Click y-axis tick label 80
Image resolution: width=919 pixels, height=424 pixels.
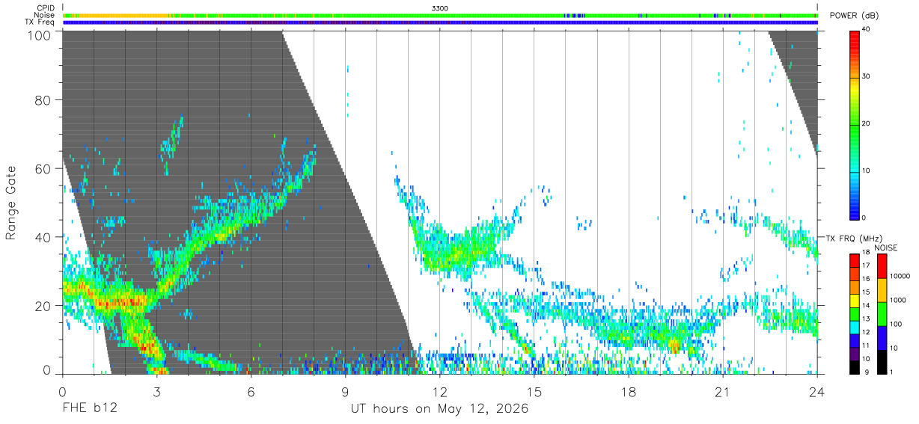43,100
